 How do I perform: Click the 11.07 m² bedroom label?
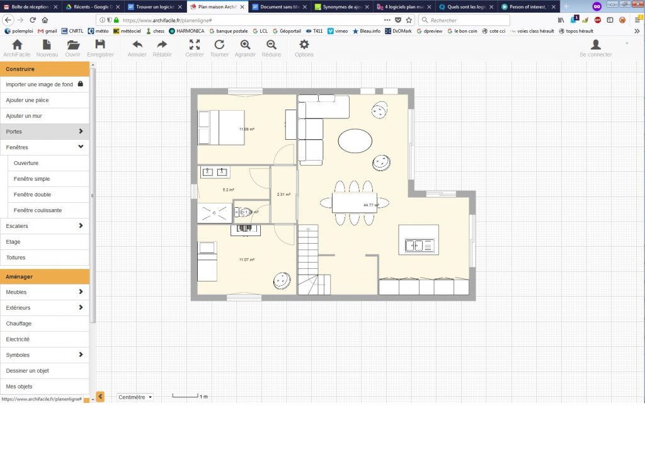click(x=246, y=260)
